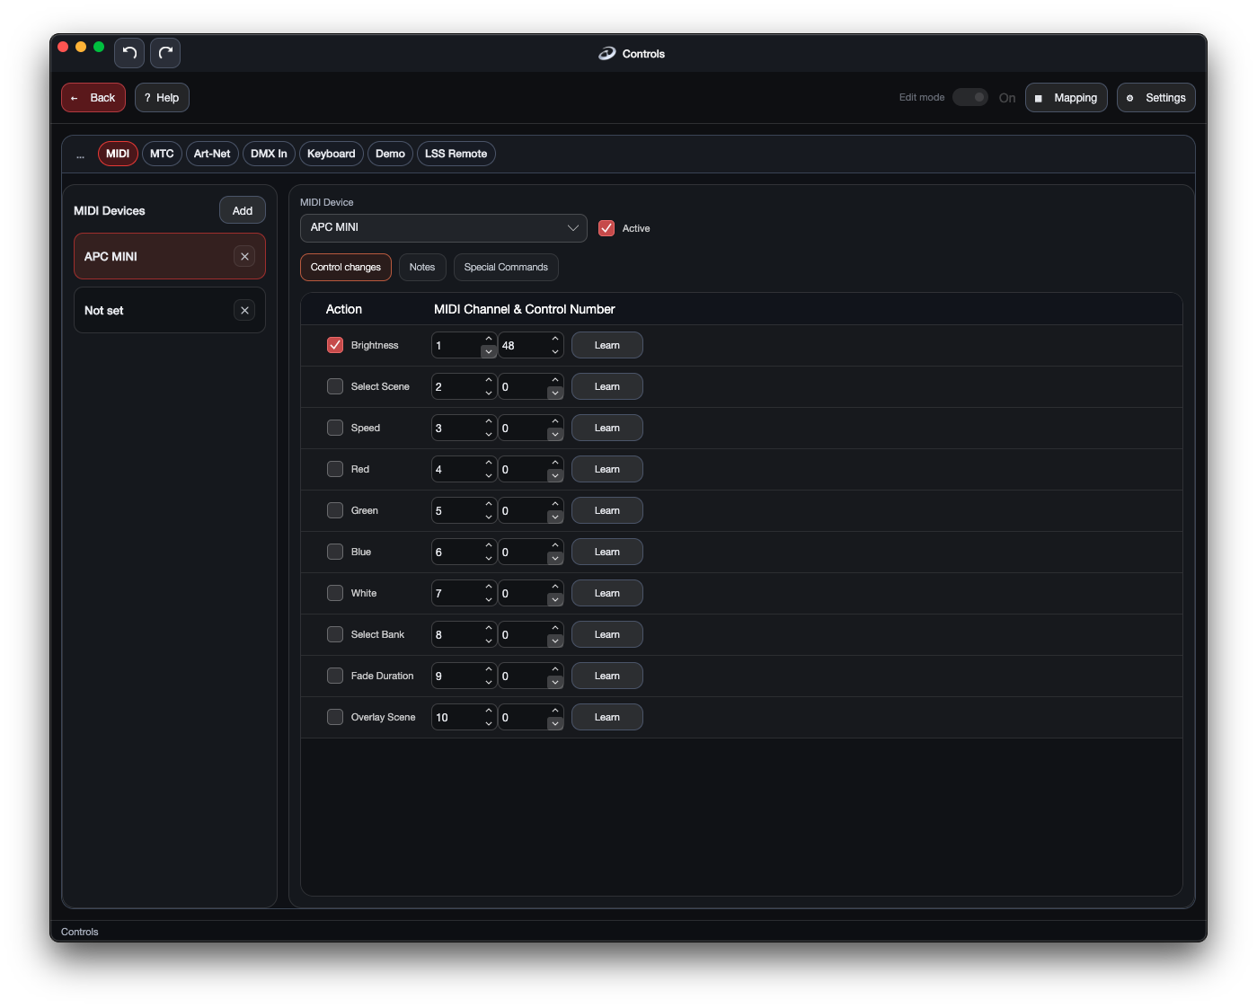The width and height of the screenshot is (1257, 1008).
Task: Increase Select Scene channel with up arrow
Action: tap(489, 380)
